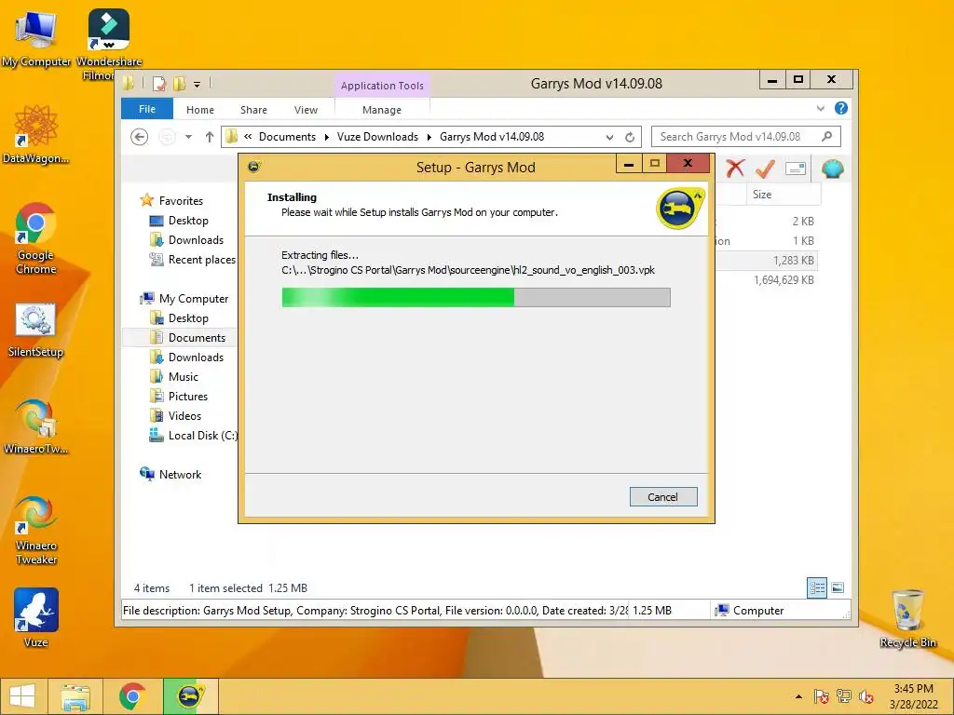Screen dimensions: 954x715
Task: Click the rename toolbar icon in Explorer
Action: tap(796, 169)
